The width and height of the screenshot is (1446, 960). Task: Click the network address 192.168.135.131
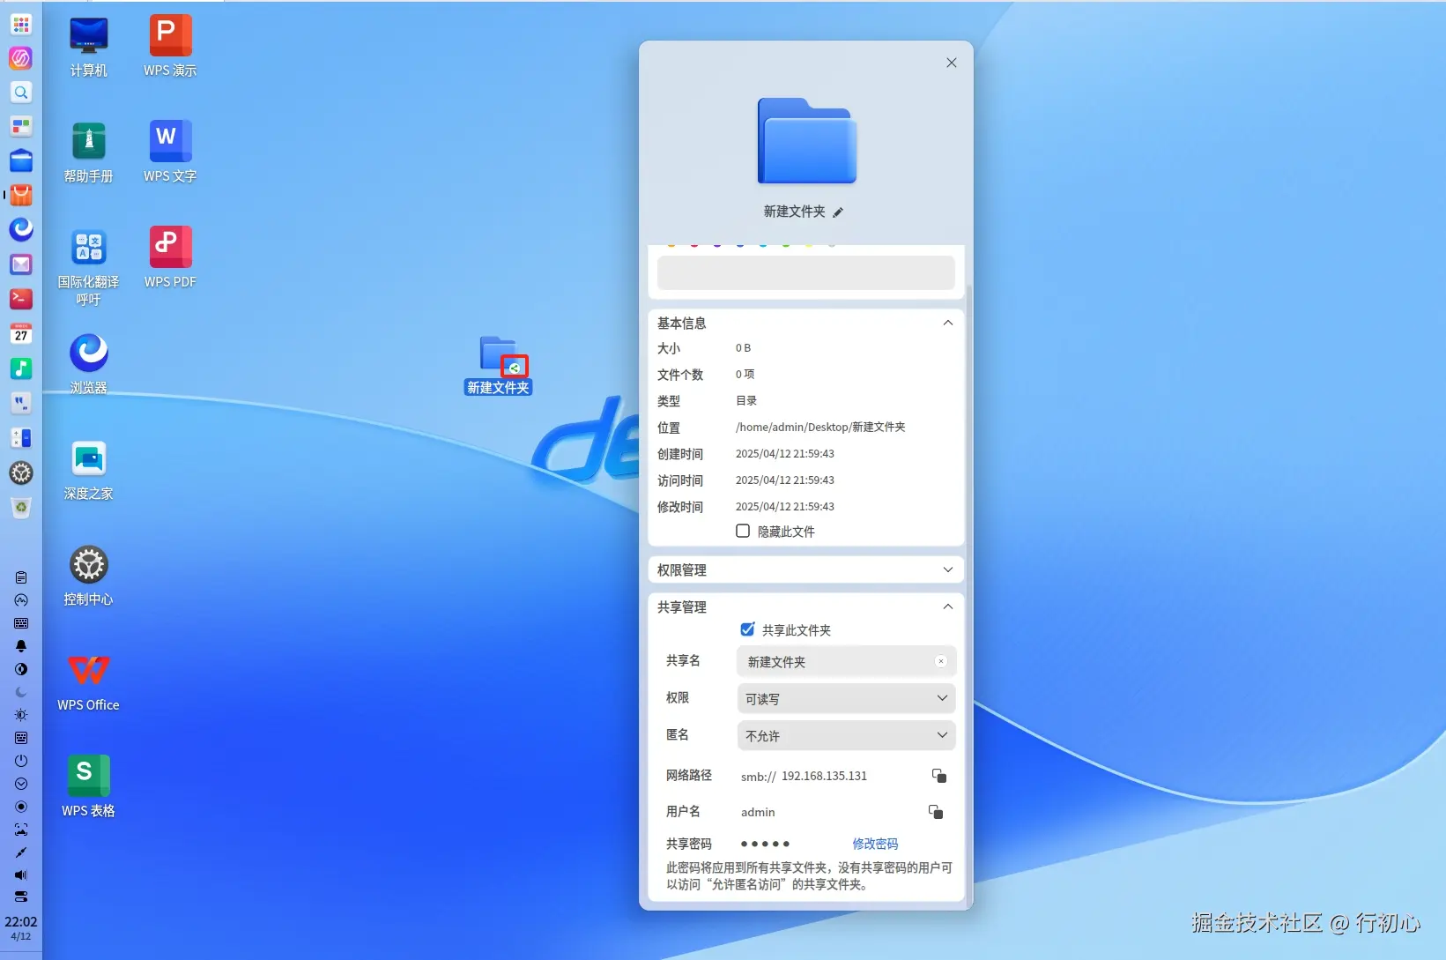(824, 776)
